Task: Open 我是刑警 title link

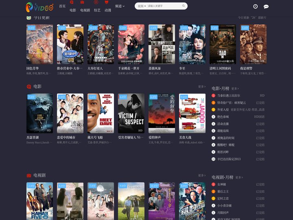Action: point(246,68)
